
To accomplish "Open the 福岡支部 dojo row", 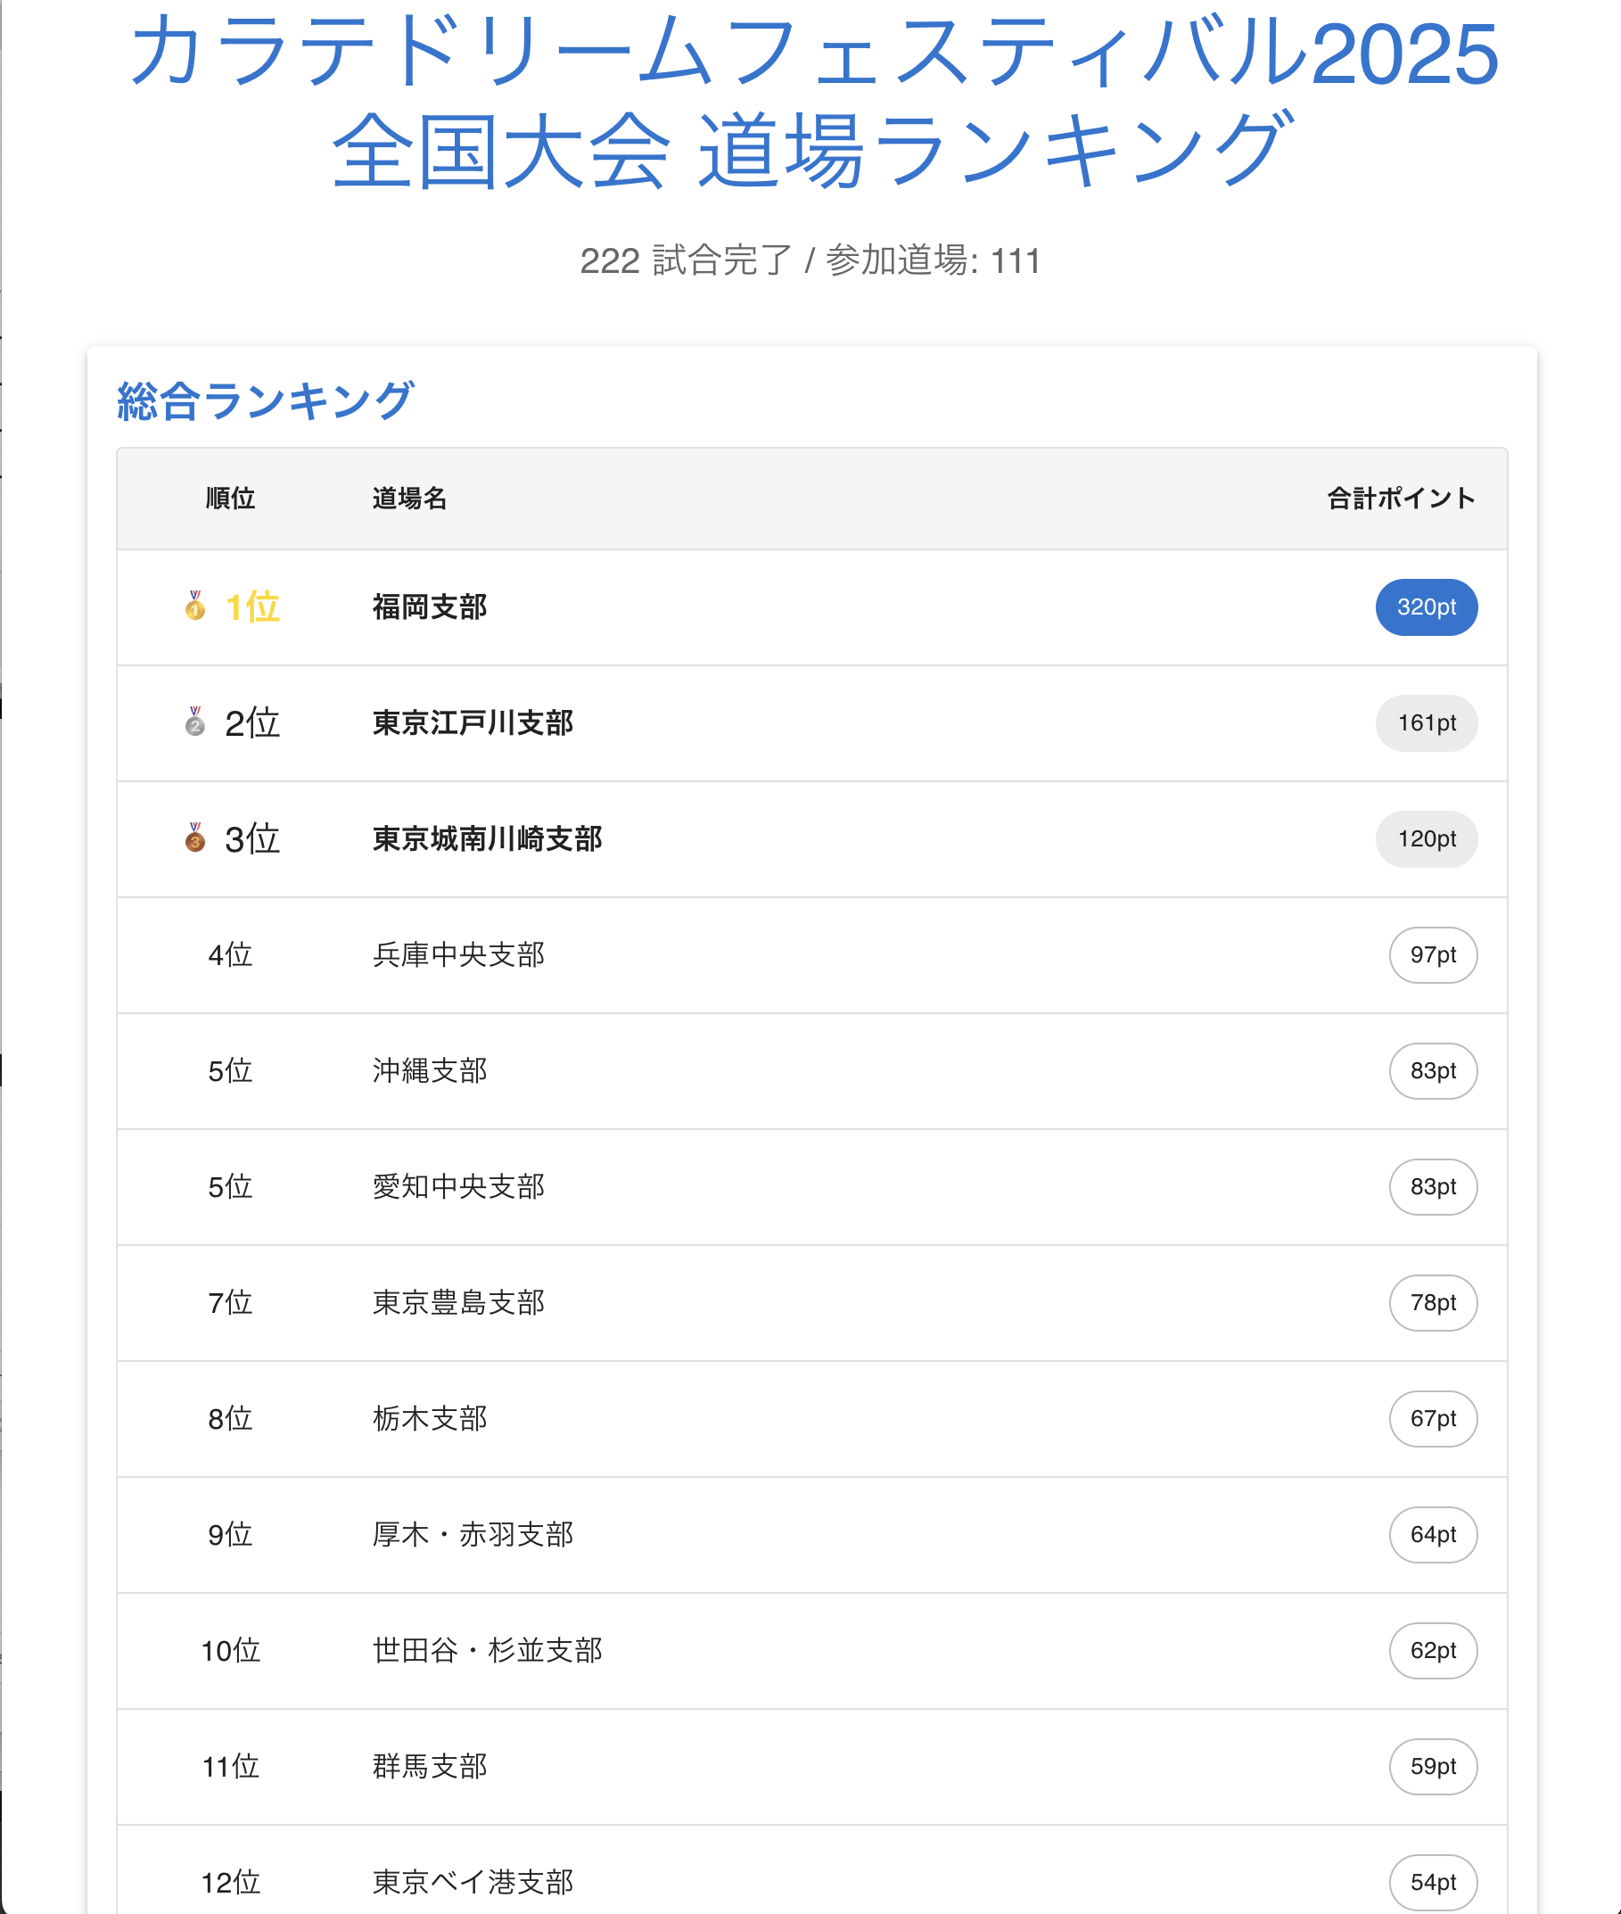I will click(x=812, y=607).
